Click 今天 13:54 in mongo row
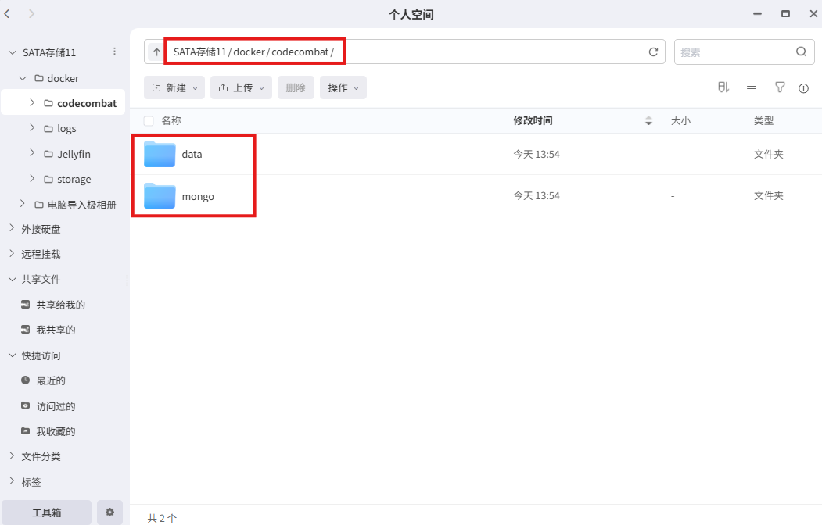This screenshot has height=525, width=822. click(537, 195)
